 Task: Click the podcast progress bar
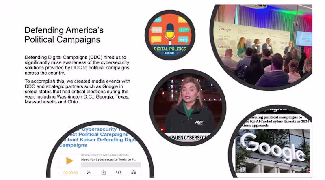pos(111,165)
